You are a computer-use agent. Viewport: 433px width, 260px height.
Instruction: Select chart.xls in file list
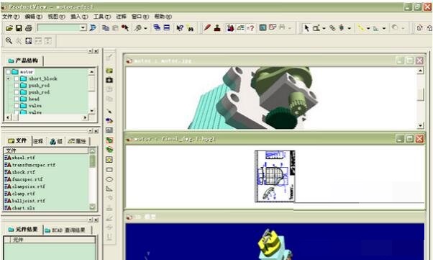(20, 208)
